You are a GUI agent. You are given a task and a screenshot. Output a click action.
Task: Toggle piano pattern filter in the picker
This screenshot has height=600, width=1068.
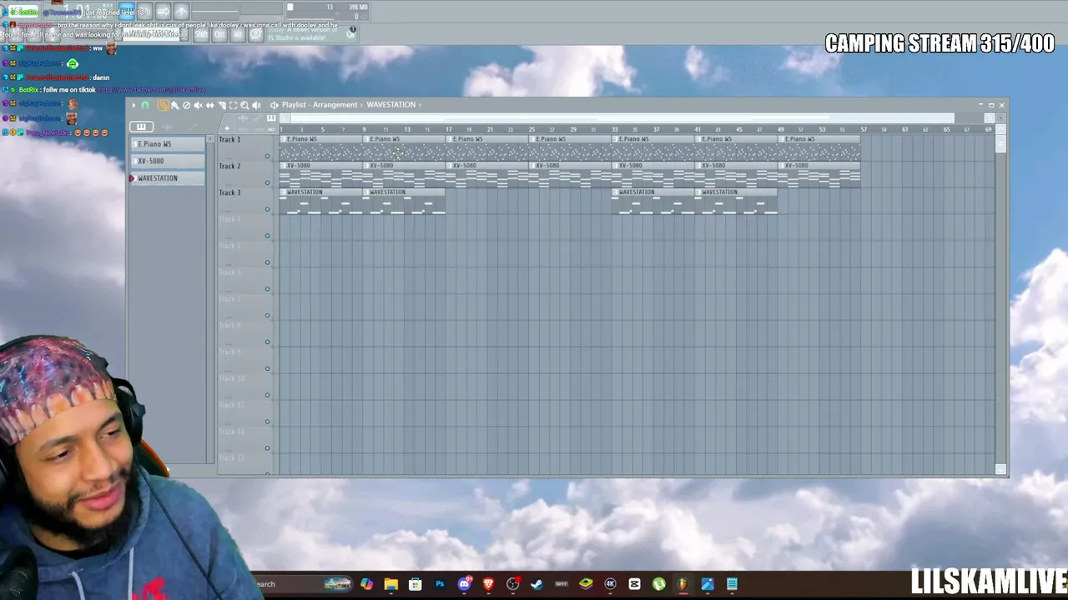[x=141, y=127]
